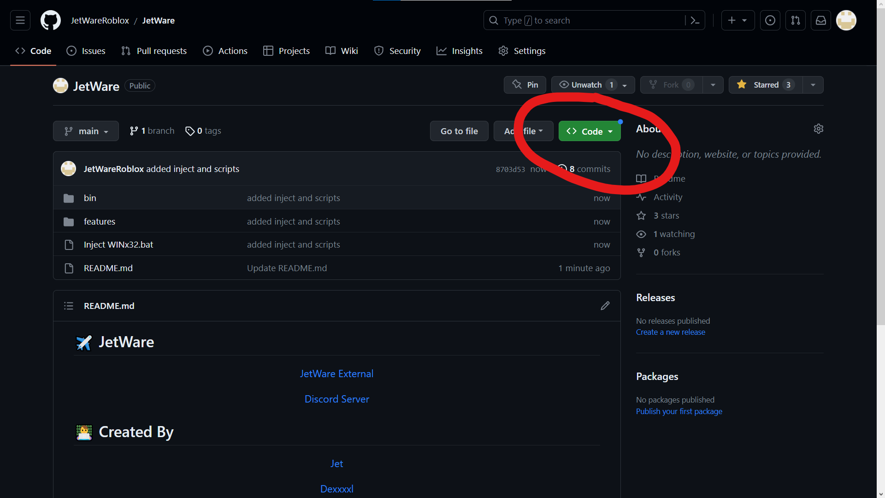This screenshot has height=498, width=885.
Task: Open README outline list icon
Action: coord(69,306)
